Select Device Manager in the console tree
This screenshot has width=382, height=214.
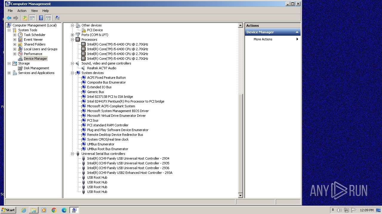coord(35,59)
